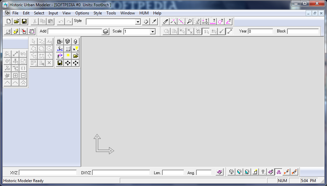Click the Year input field
327x186 pixels.
click(x=261, y=31)
